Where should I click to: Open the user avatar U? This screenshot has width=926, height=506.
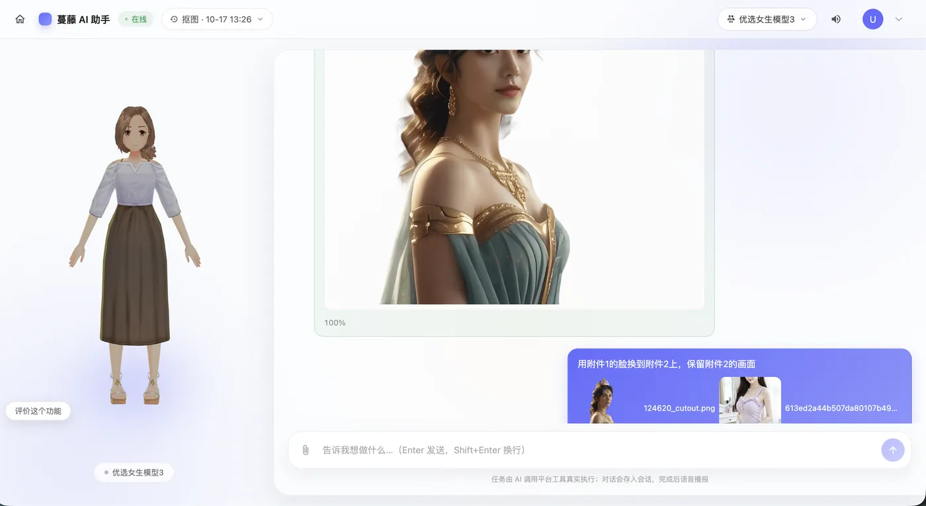coord(872,19)
